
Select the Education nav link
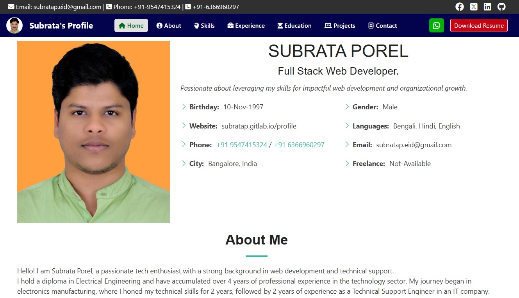click(x=294, y=25)
